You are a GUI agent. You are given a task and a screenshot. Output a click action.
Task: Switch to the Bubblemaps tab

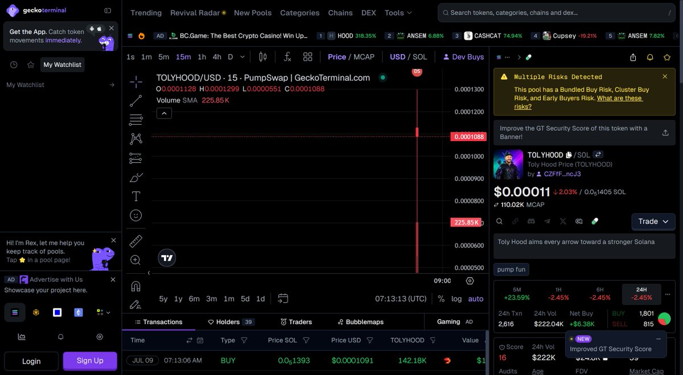pos(360,322)
